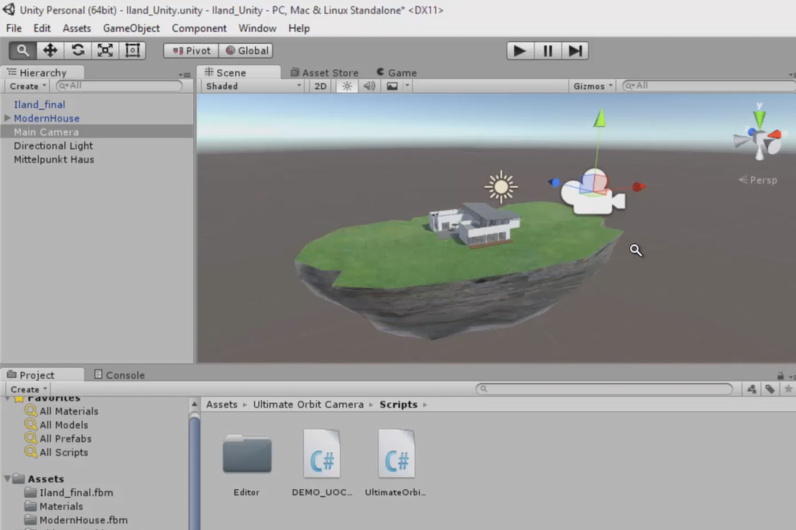Switch transform handles to Global

[x=245, y=50]
